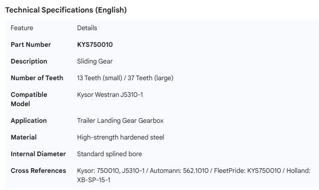The image size is (319, 190).
Task: Click the Feature column header
Action: coord(22,28)
